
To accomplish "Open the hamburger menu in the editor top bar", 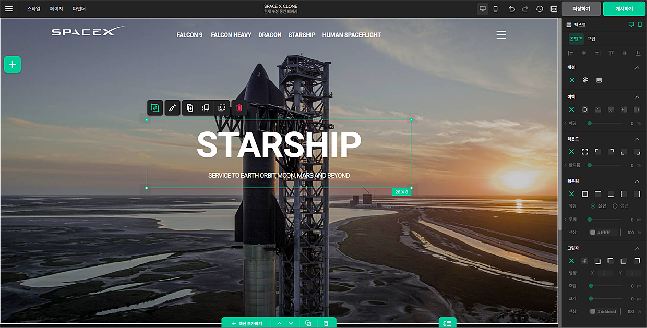I will (8, 9).
